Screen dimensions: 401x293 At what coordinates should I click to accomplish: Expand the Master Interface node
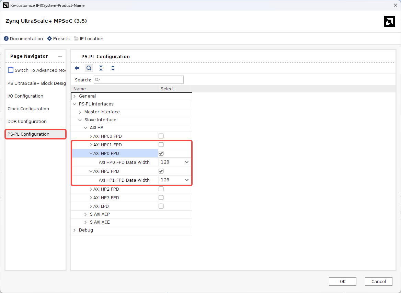pyautogui.click(x=80, y=112)
